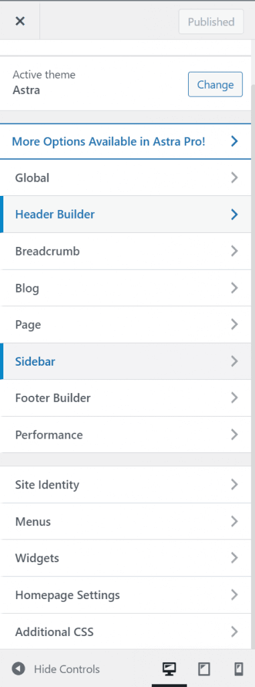
Task: Expand the Global settings section
Action: [126, 177]
